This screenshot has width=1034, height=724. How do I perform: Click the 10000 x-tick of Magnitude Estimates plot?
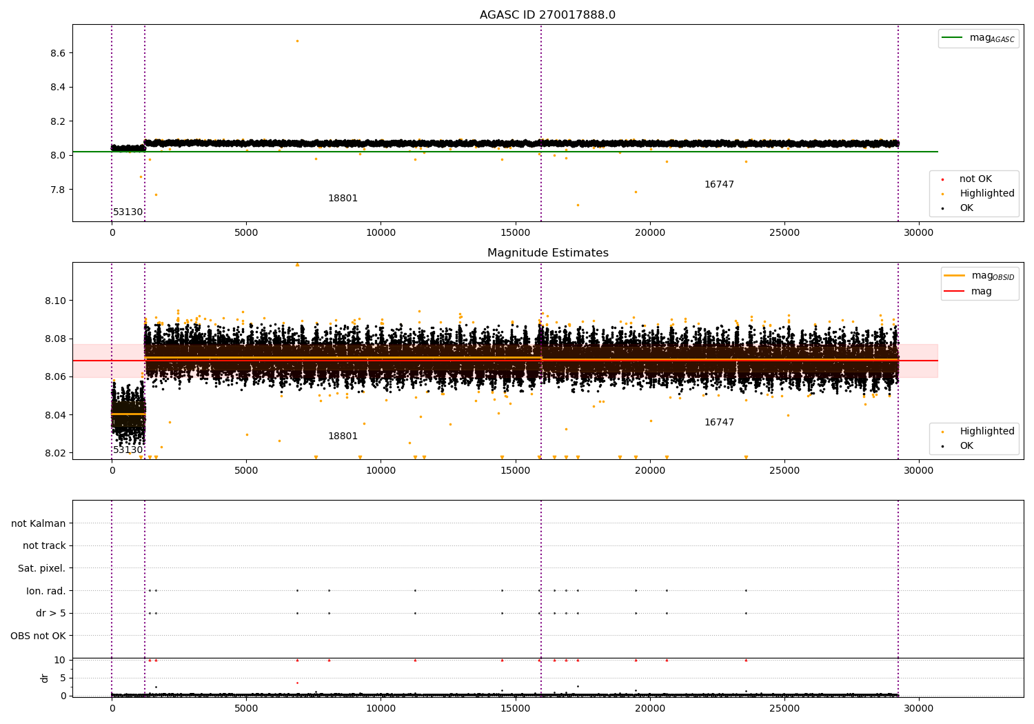(x=381, y=471)
